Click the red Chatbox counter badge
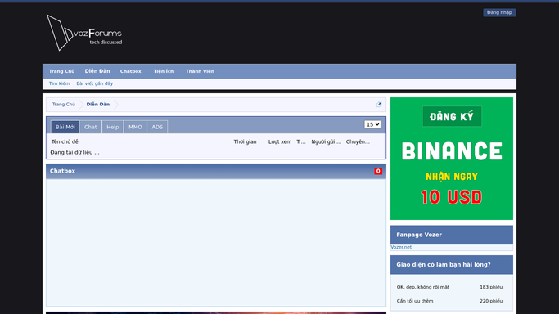 378,171
